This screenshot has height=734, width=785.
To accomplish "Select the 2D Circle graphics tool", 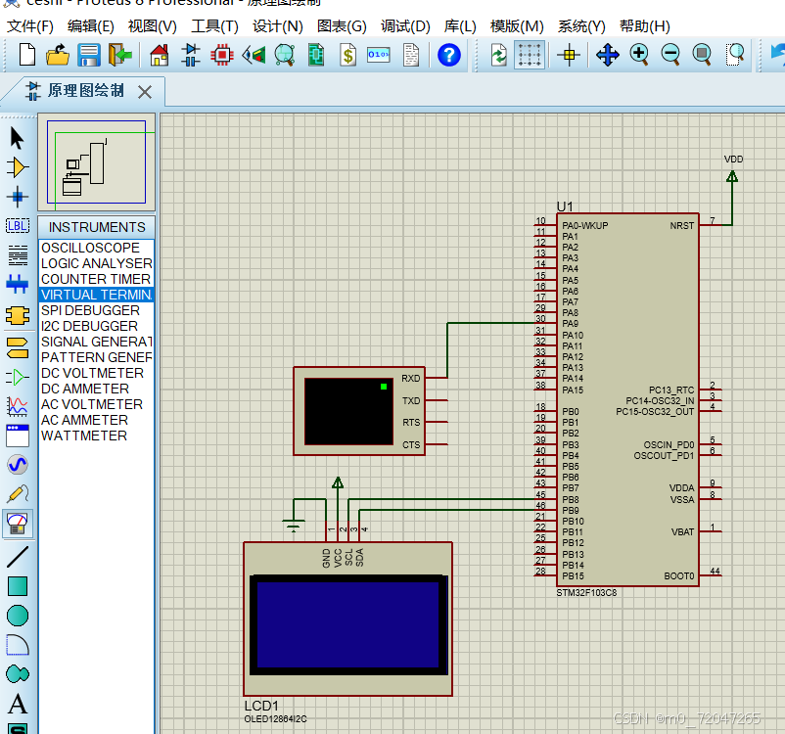I will coord(16,615).
